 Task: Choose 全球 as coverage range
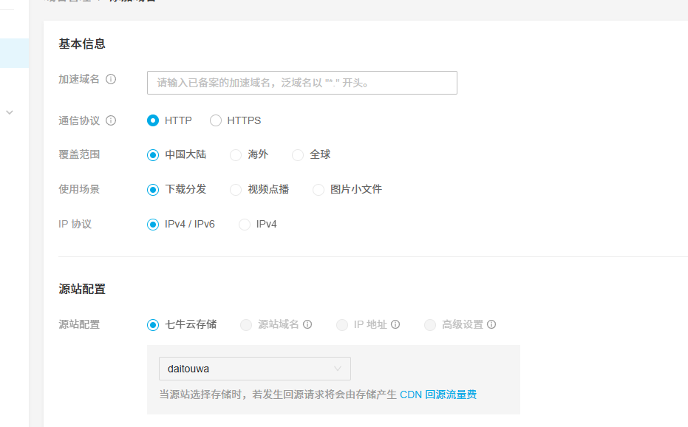[x=298, y=154]
